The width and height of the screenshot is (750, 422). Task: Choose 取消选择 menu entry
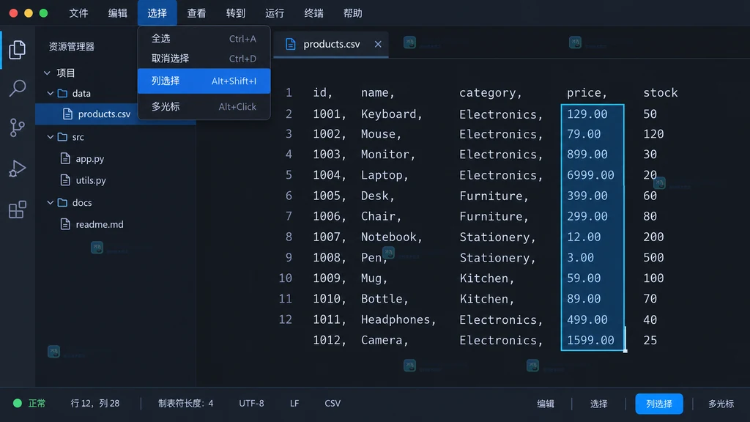pyautogui.click(x=204, y=59)
